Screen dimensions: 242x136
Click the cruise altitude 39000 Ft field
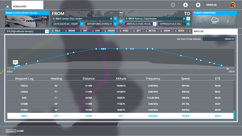click(x=219, y=39)
